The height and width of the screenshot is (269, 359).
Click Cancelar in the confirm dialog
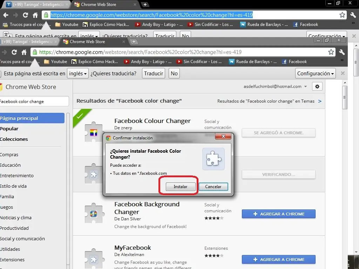click(x=213, y=187)
